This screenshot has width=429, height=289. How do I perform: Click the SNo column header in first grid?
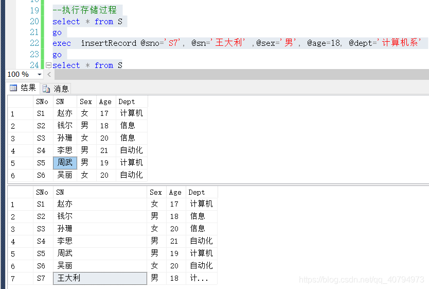coord(43,101)
